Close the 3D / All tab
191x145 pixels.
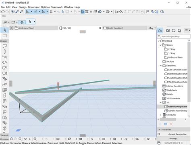[x=100, y=28]
